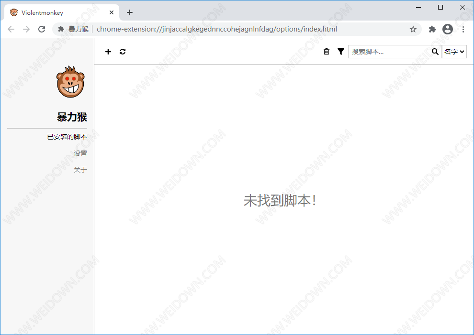Screen dimensions: 474x335
Task: Click the 未找到脚本! message text
Action: pos(280,201)
